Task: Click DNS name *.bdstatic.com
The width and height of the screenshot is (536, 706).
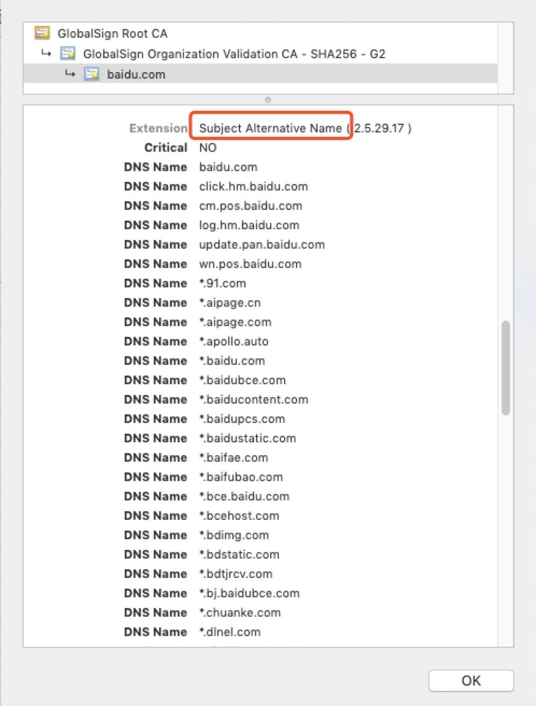Action: click(x=239, y=554)
